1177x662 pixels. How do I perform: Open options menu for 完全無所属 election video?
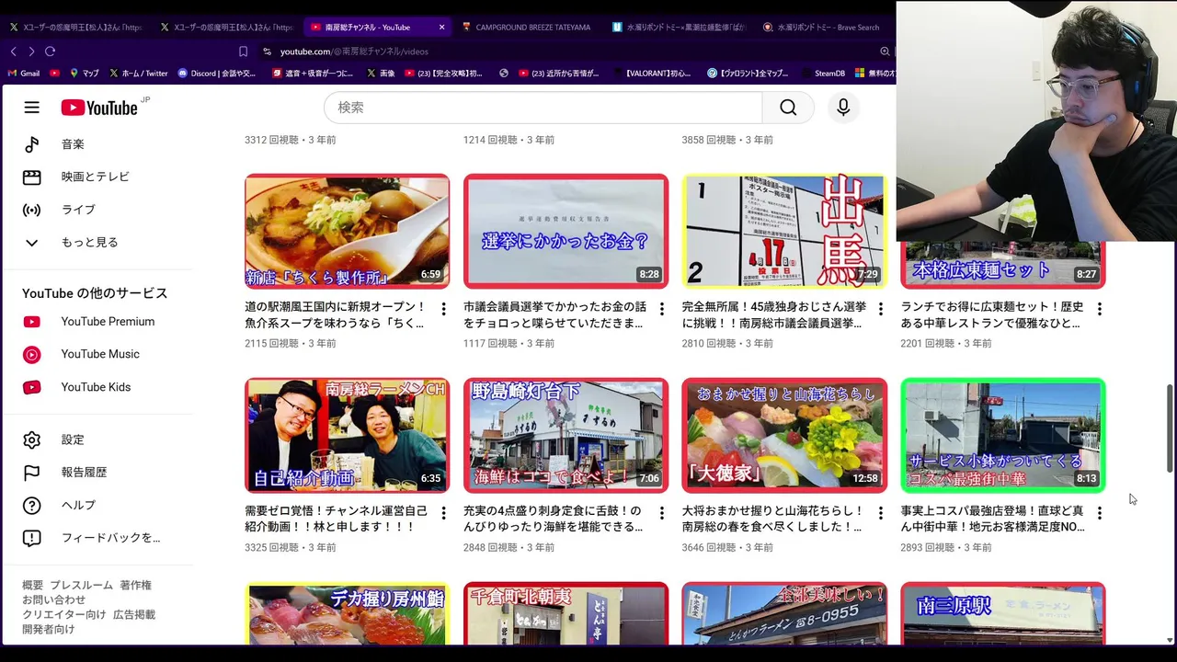[x=881, y=309]
